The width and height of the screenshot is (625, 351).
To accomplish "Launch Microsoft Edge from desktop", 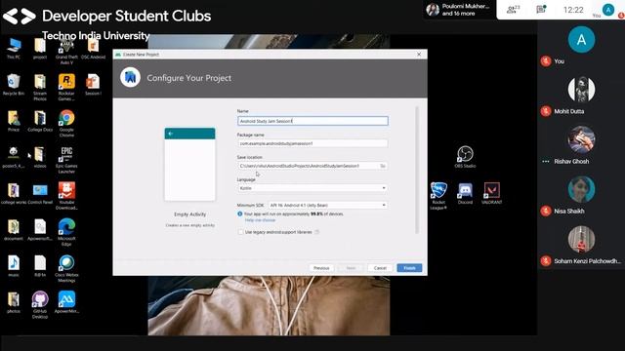I will pyautogui.click(x=66, y=232).
